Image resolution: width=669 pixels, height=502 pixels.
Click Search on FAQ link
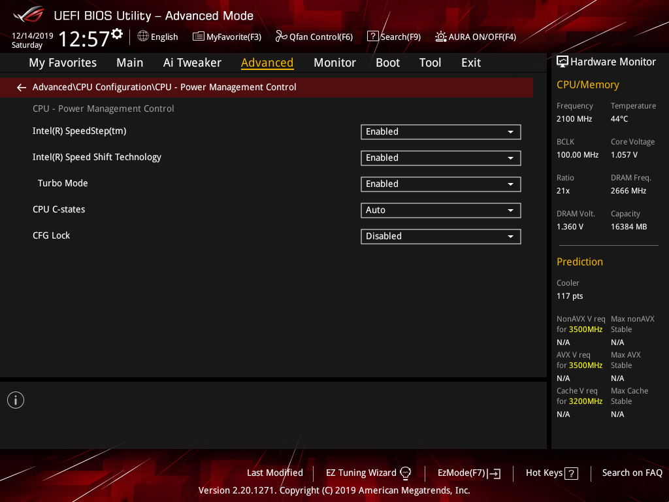pyautogui.click(x=632, y=473)
